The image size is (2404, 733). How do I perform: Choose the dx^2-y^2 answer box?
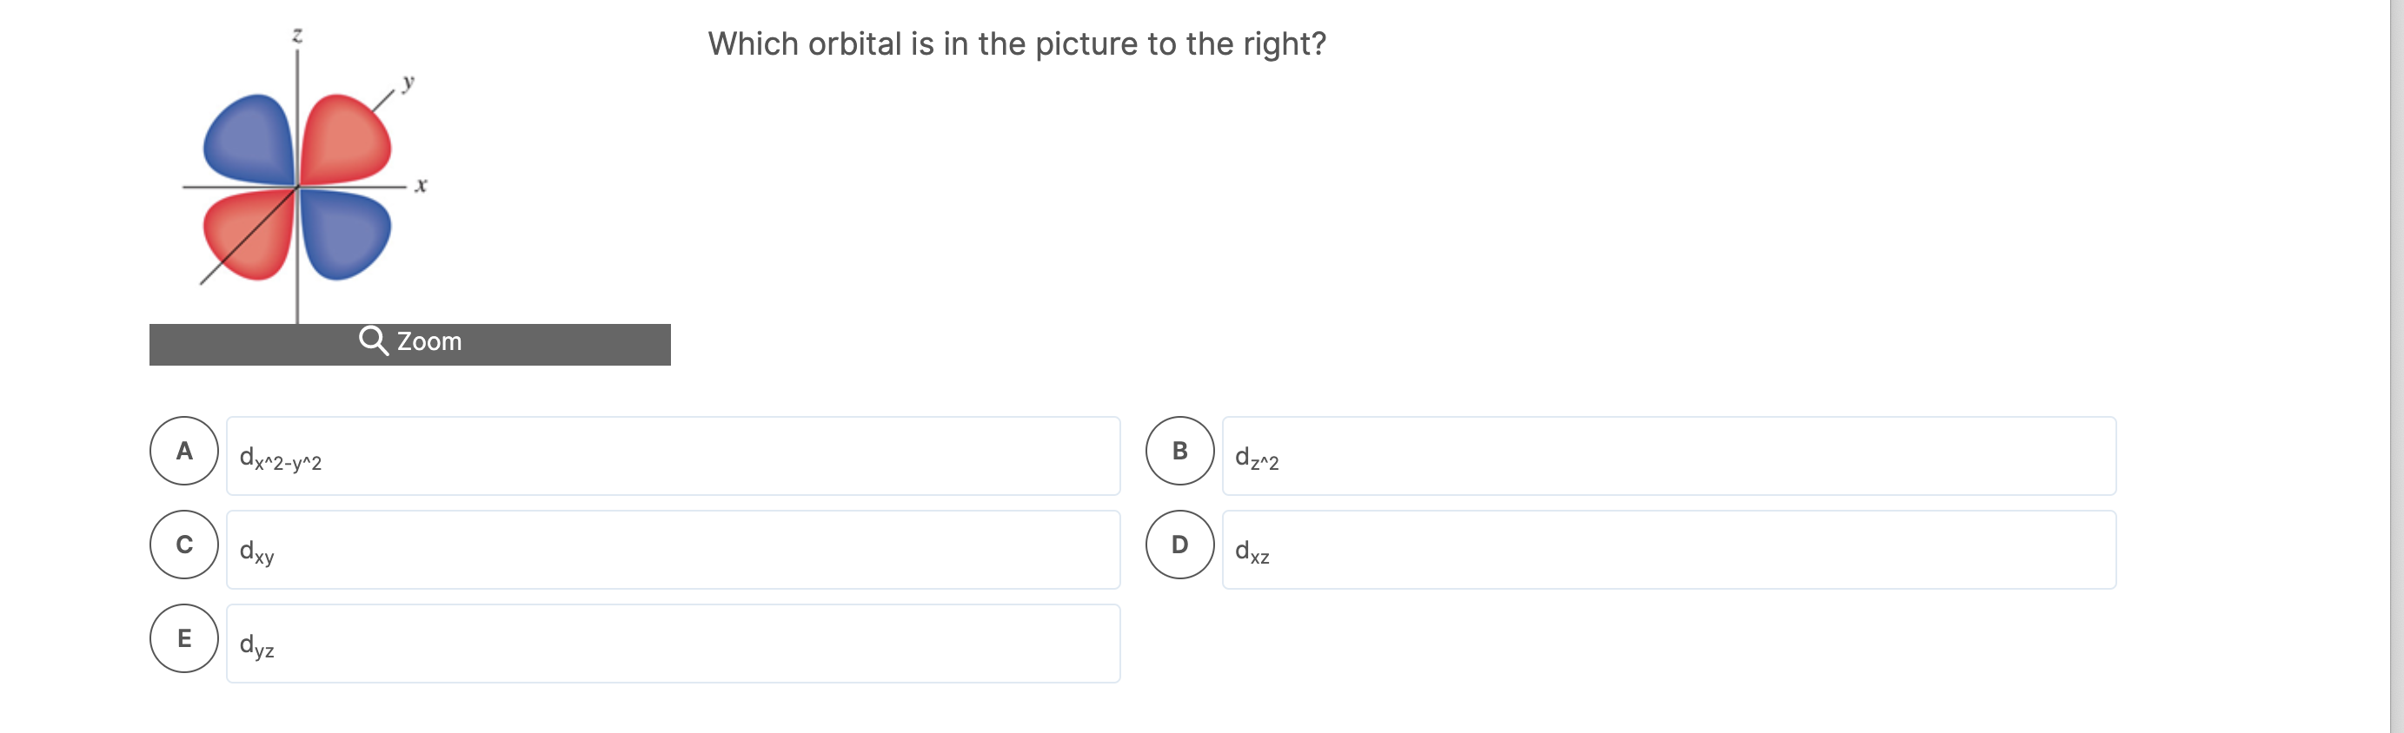673,456
